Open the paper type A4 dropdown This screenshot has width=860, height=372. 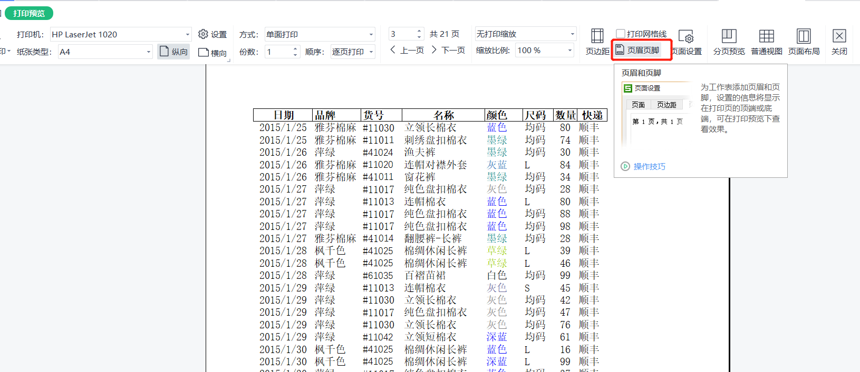pyautogui.click(x=148, y=52)
